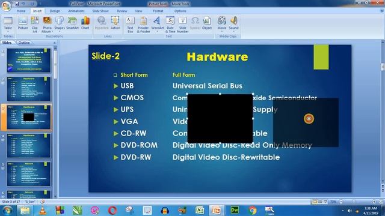Select the Slides pane tab
The width and height of the screenshot is (385, 216).
click(7, 43)
